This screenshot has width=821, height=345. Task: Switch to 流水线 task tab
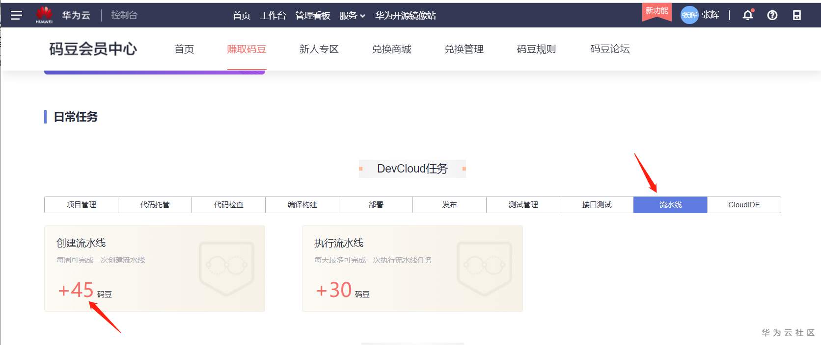click(x=671, y=205)
